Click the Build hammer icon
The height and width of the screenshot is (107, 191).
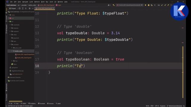[114, 5]
